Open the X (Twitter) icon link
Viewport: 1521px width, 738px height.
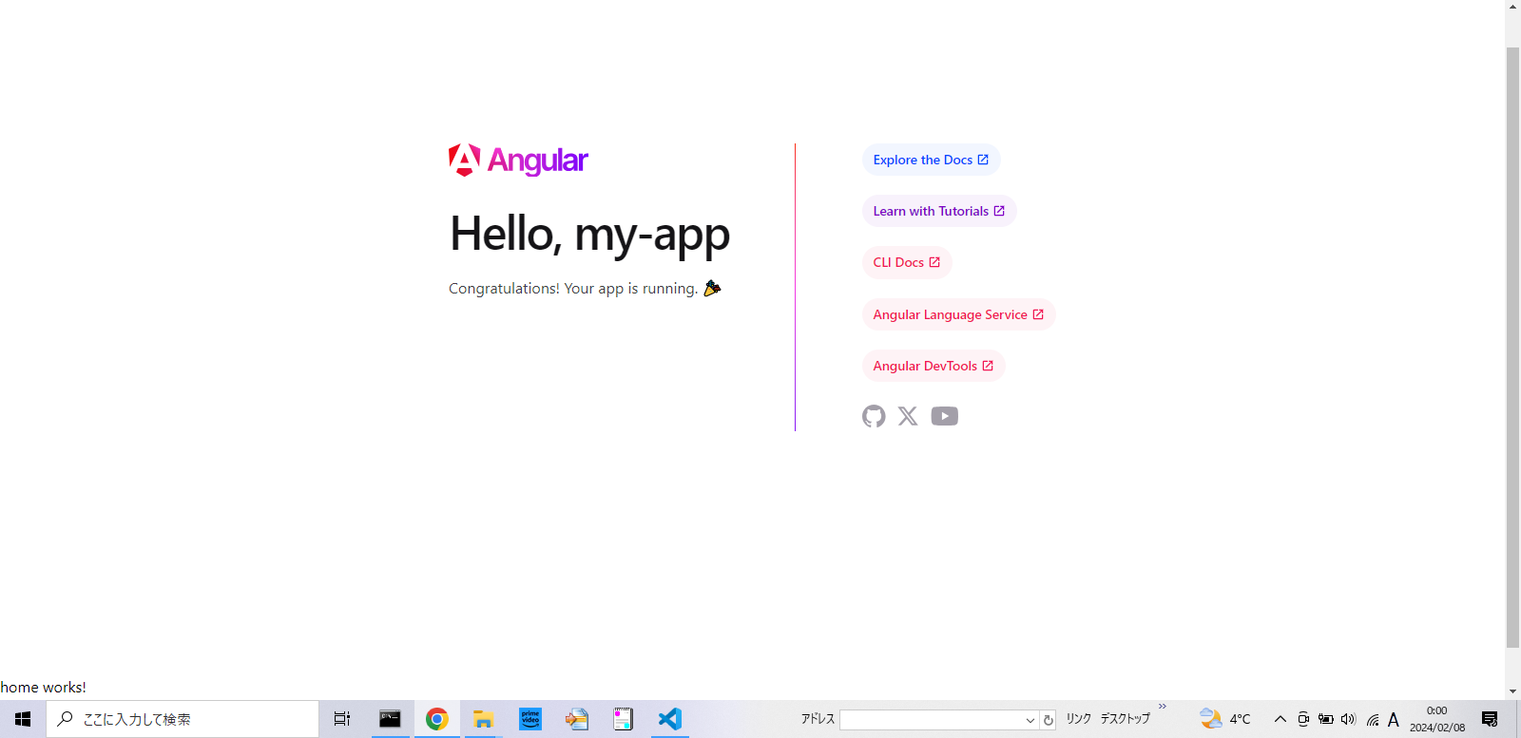(x=908, y=416)
